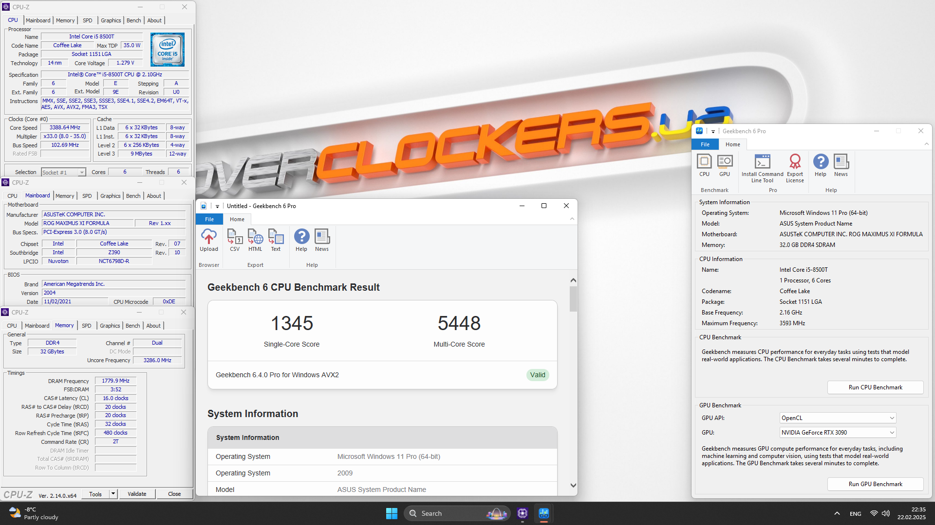The height and width of the screenshot is (525, 935).
Task: Switch to the SPD tab in top CPU-Z window
Action: [x=88, y=20]
